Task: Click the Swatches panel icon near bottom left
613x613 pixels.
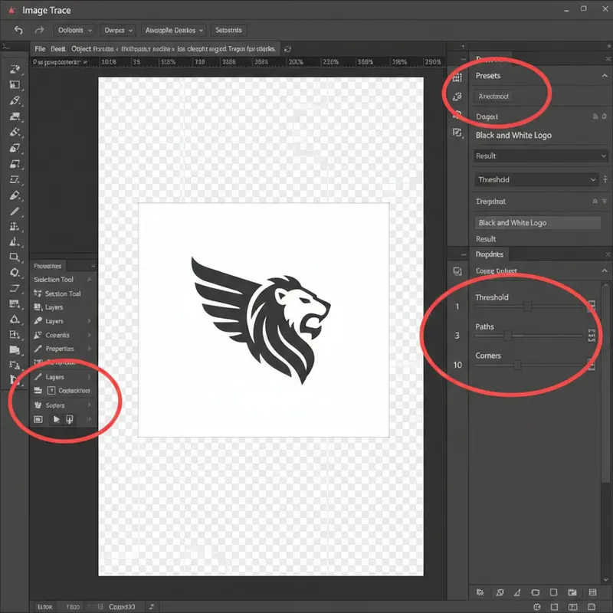Action: click(x=58, y=405)
